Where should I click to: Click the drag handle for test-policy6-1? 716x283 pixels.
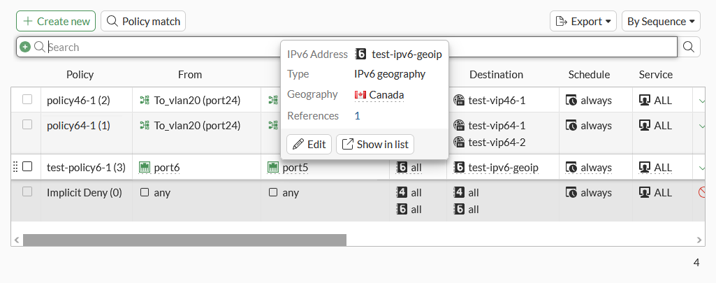pos(15,167)
